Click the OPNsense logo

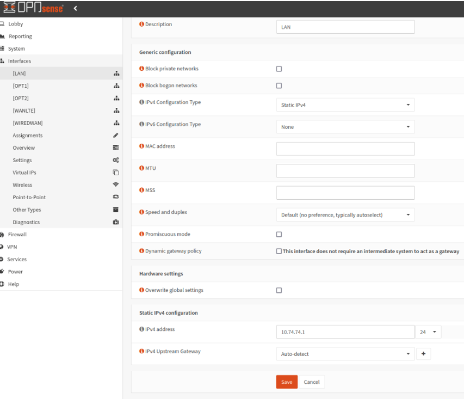(x=33, y=8)
